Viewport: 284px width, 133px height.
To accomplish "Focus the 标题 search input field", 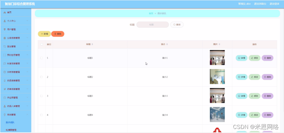I will [153, 25].
